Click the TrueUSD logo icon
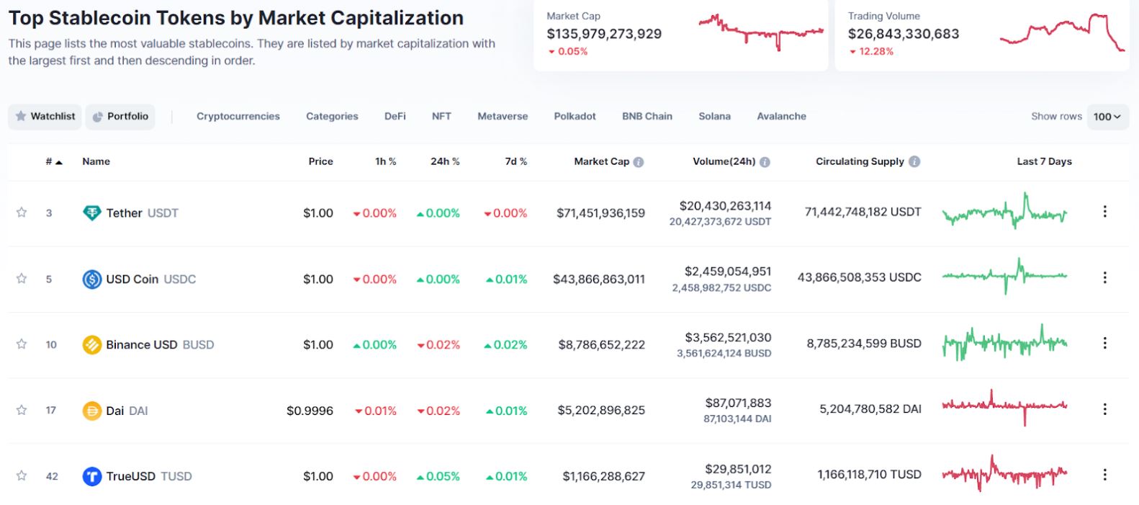This screenshot has width=1139, height=505. 91,476
